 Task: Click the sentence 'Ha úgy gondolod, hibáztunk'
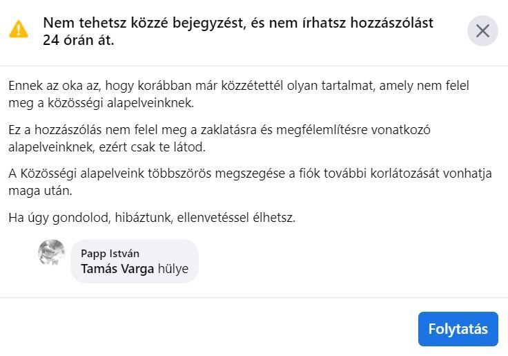(90, 218)
